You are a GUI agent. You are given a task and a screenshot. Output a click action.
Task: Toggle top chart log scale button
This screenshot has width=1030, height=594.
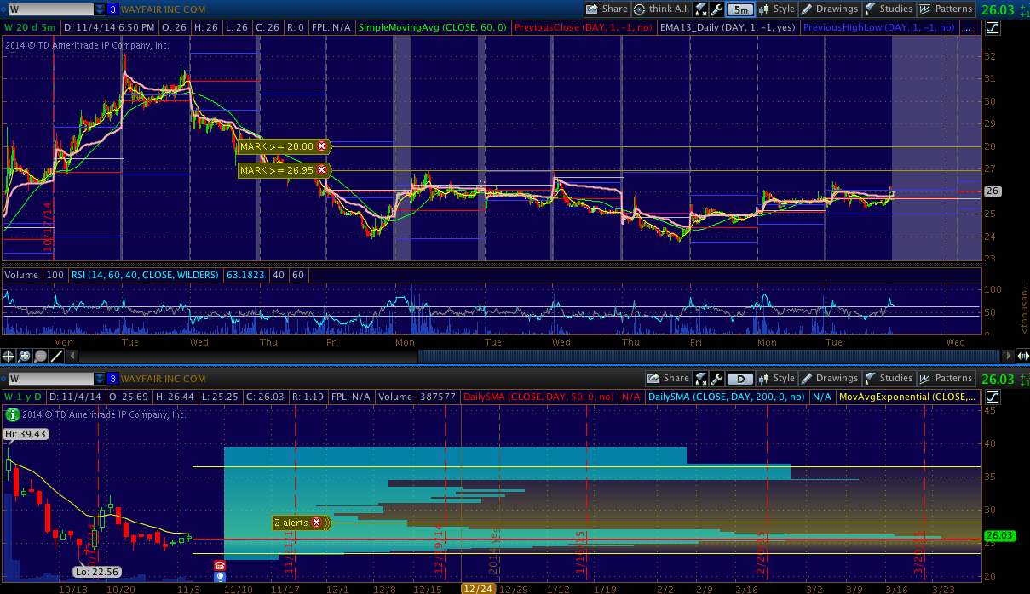(x=993, y=28)
